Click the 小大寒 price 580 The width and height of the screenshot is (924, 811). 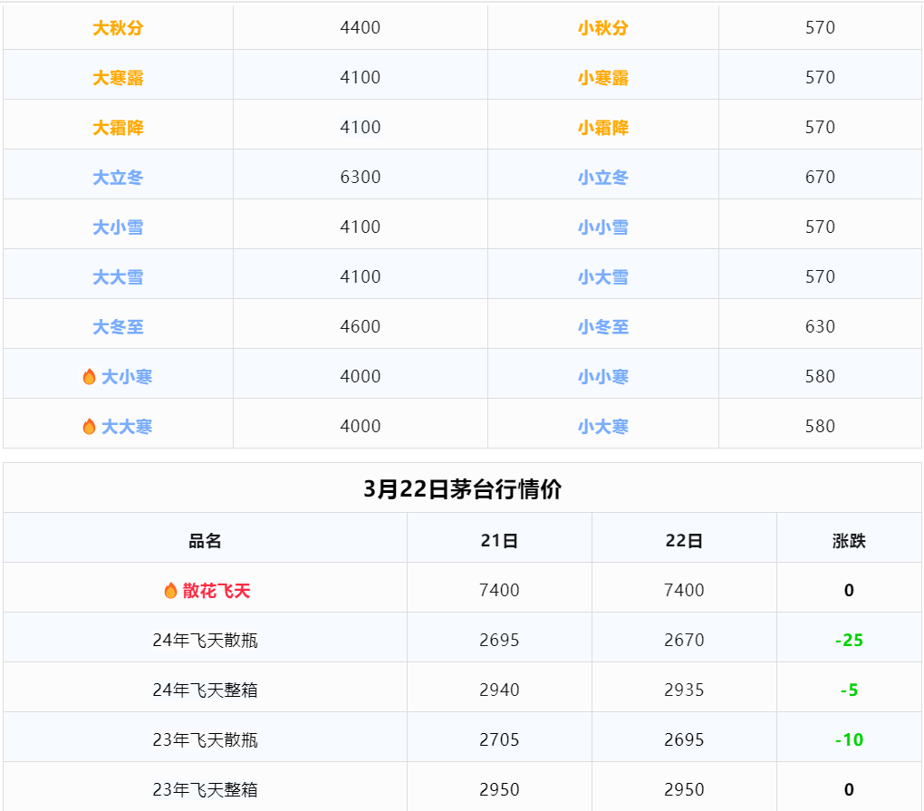coord(821,426)
